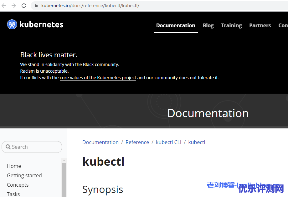Click into the sidebar Search field
288x197 pixels.
click(32, 147)
